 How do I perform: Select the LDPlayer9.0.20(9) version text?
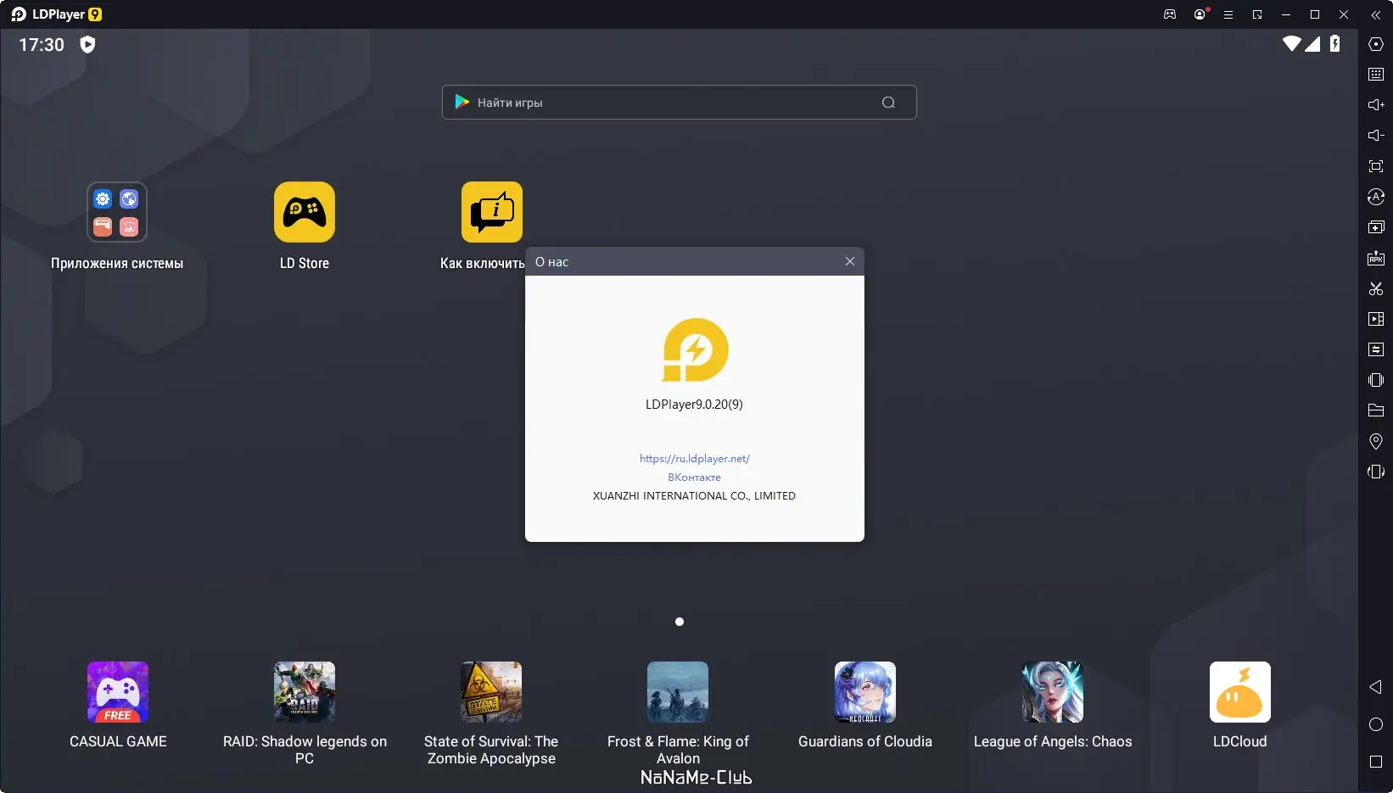(694, 405)
